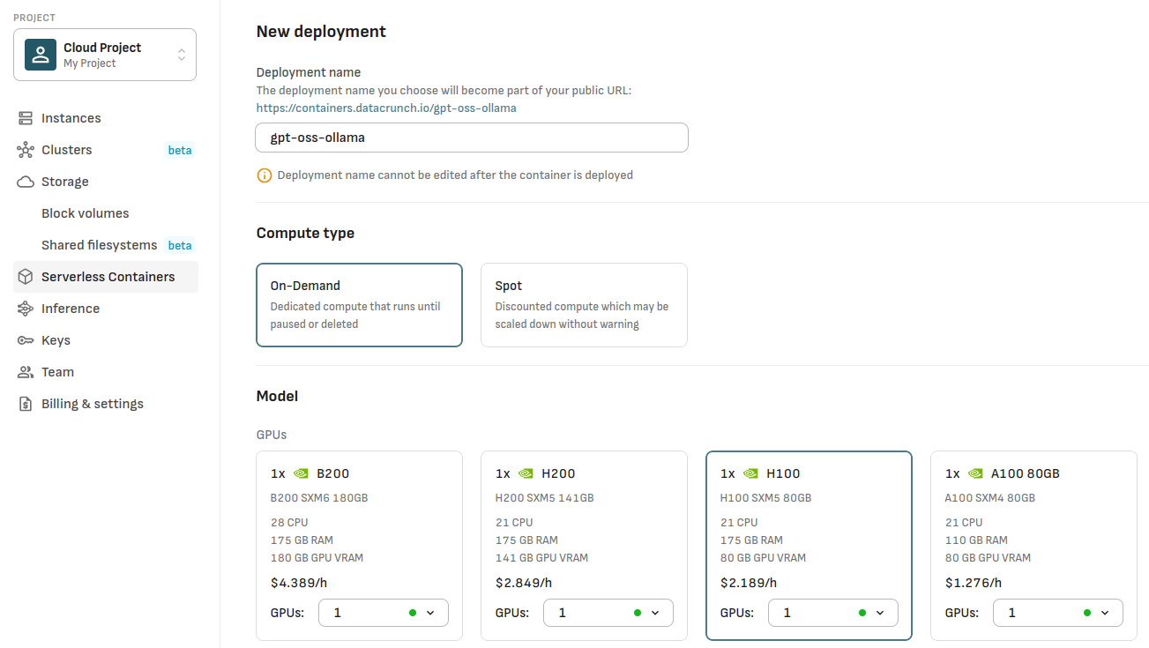Open Block volumes in the sidebar

click(x=85, y=213)
